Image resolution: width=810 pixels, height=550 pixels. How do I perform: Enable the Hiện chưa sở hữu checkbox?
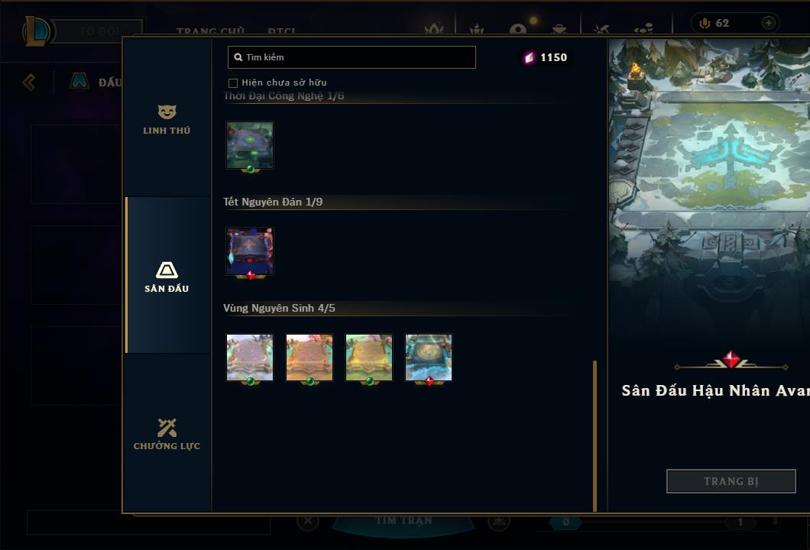[x=233, y=83]
